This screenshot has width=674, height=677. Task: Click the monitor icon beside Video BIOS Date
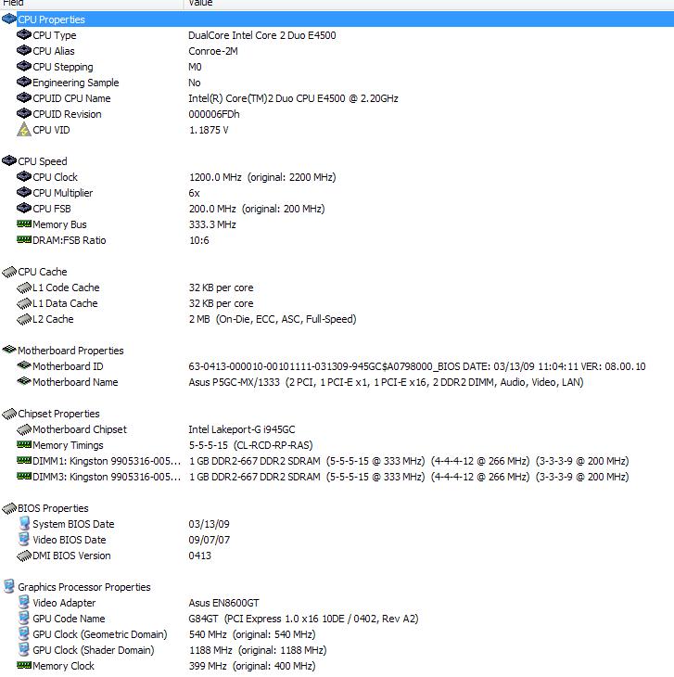[x=25, y=539]
